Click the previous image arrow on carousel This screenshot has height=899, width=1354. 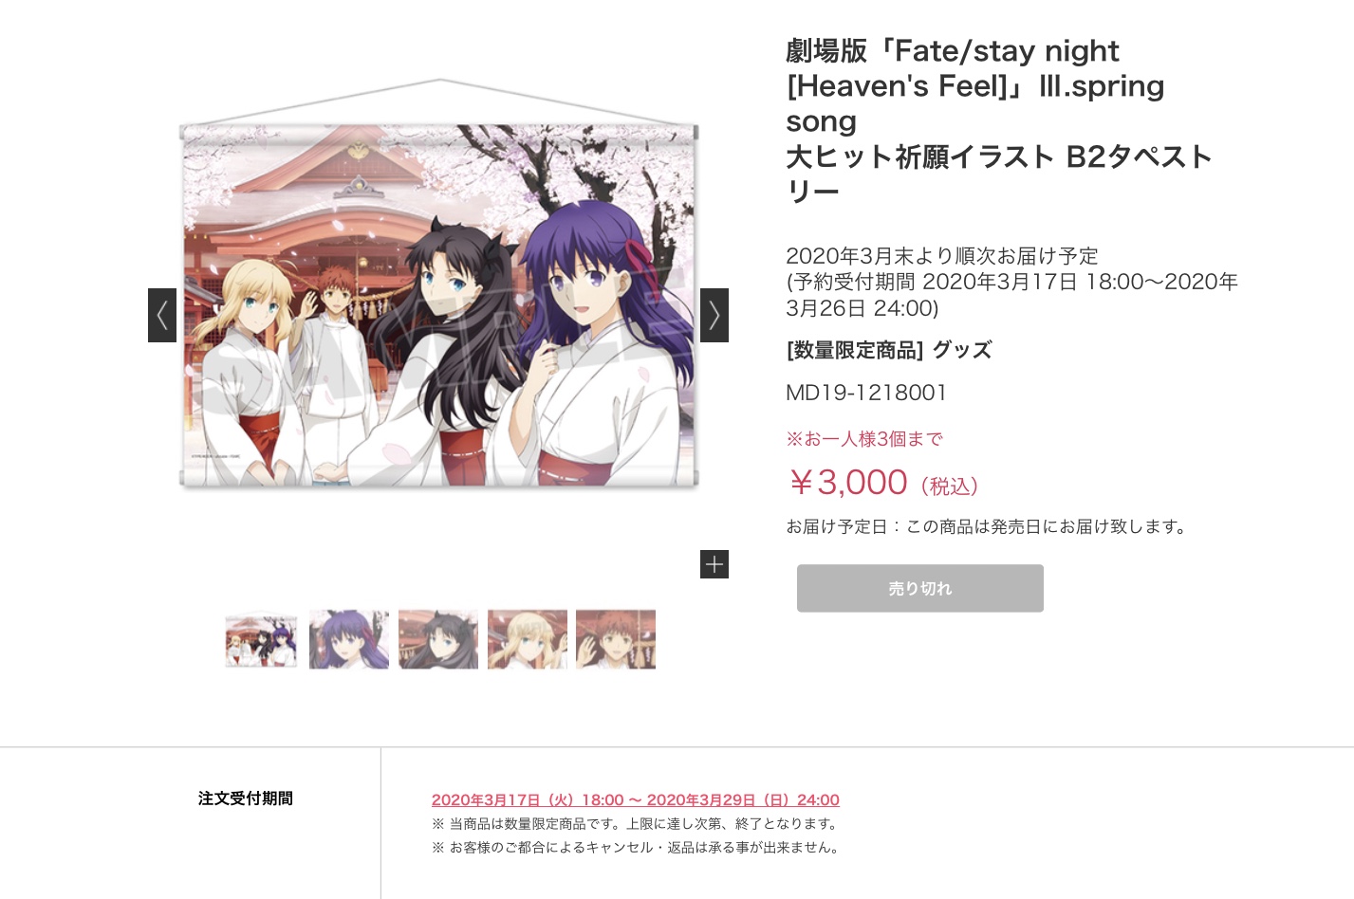click(x=162, y=315)
